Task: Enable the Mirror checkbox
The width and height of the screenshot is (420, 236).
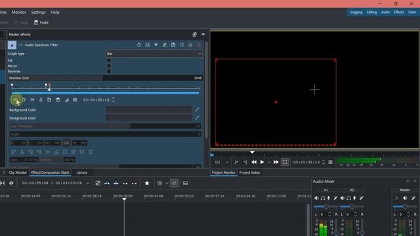Action: pyautogui.click(x=109, y=66)
